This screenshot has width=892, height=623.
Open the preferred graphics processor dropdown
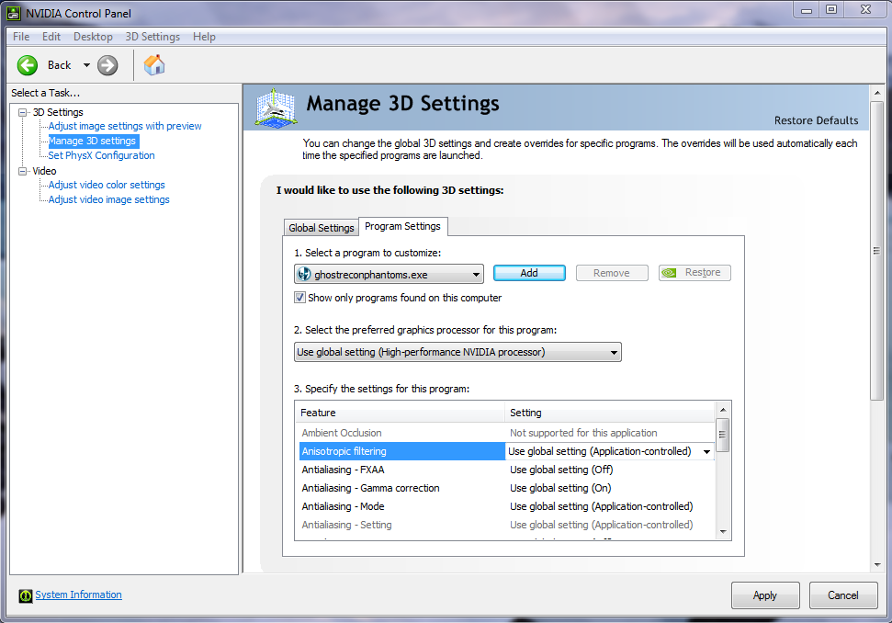(457, 352)
